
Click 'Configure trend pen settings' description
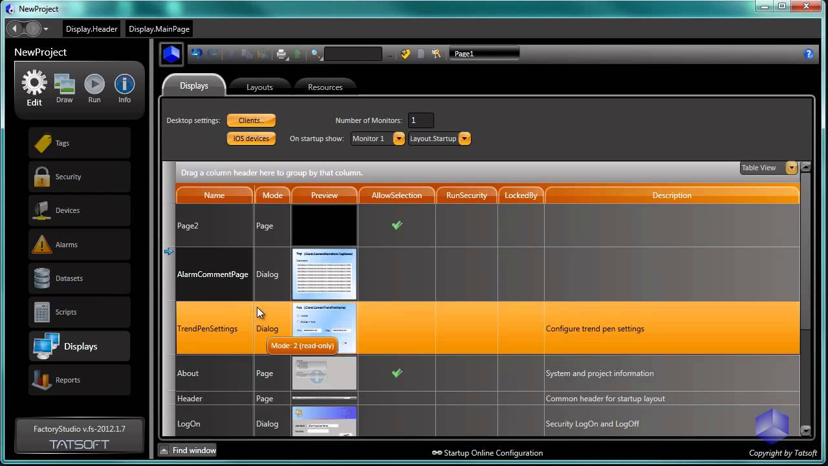(595, 329)
